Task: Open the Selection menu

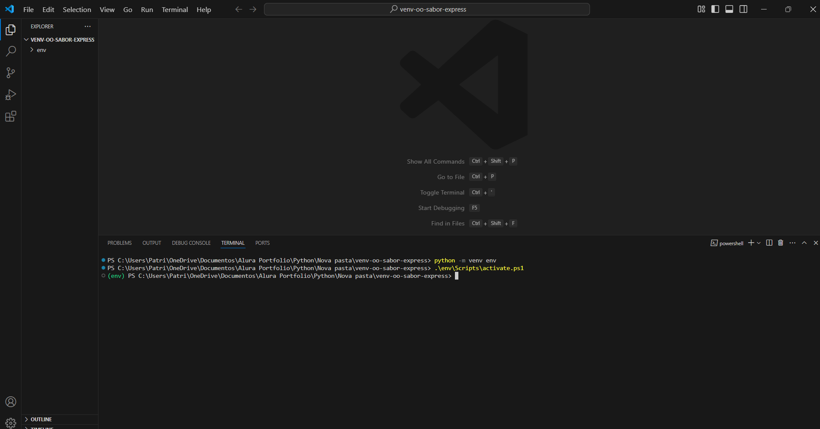Action: [77, 9]
